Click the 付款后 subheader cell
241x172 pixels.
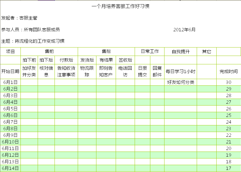pyautogui.click(x=66, y=60)
